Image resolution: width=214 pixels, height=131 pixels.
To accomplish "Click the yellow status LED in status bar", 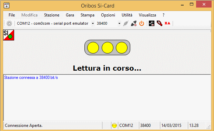I will tap(114, 126).
